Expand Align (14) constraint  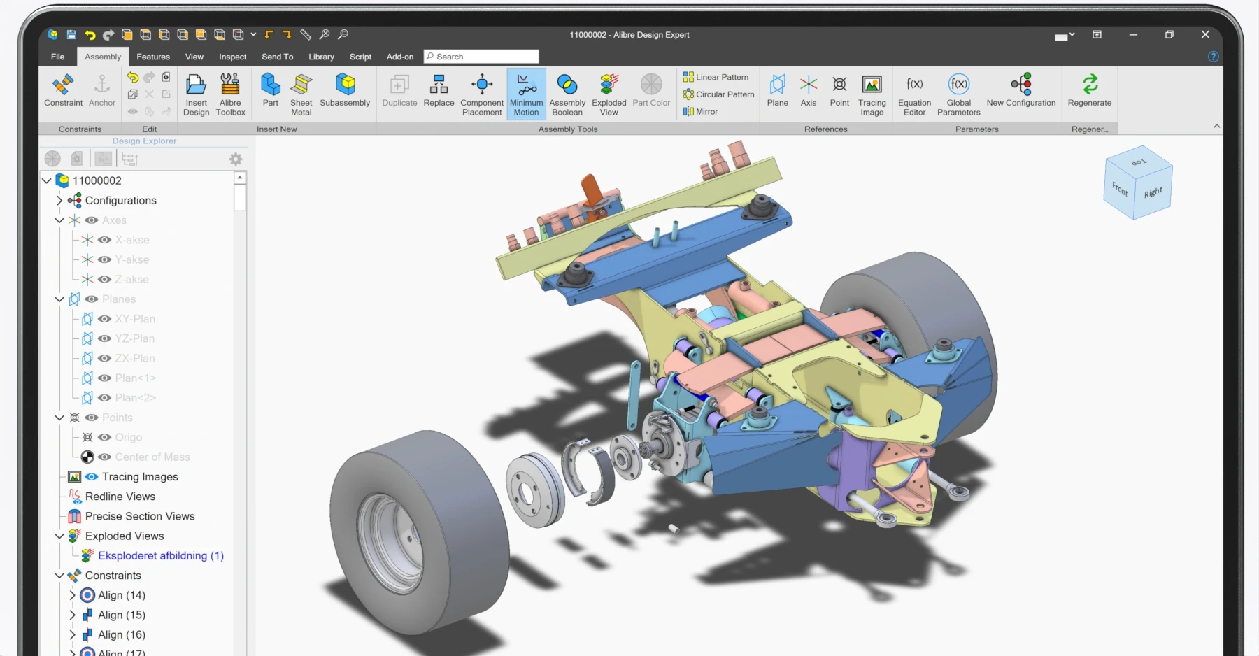click(71, 595)
